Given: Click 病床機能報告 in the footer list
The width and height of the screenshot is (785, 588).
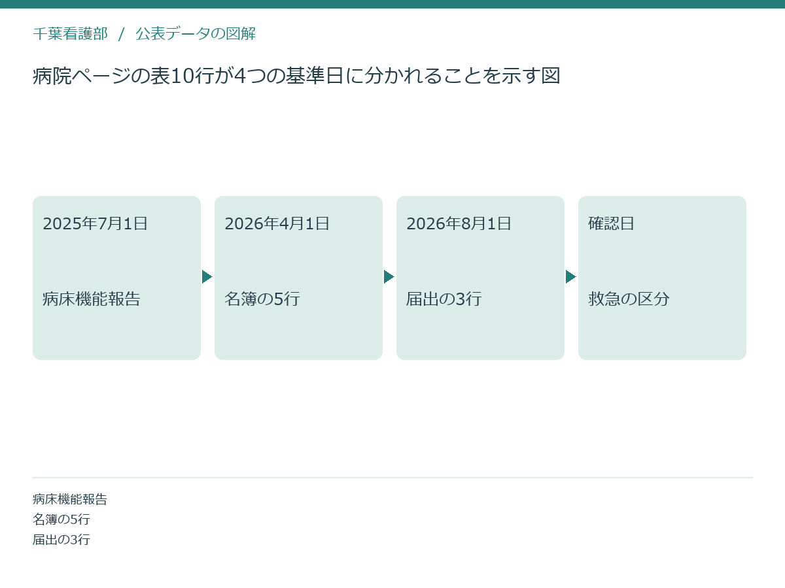Looking at the screenshot, I should click(x=70, y=500).
